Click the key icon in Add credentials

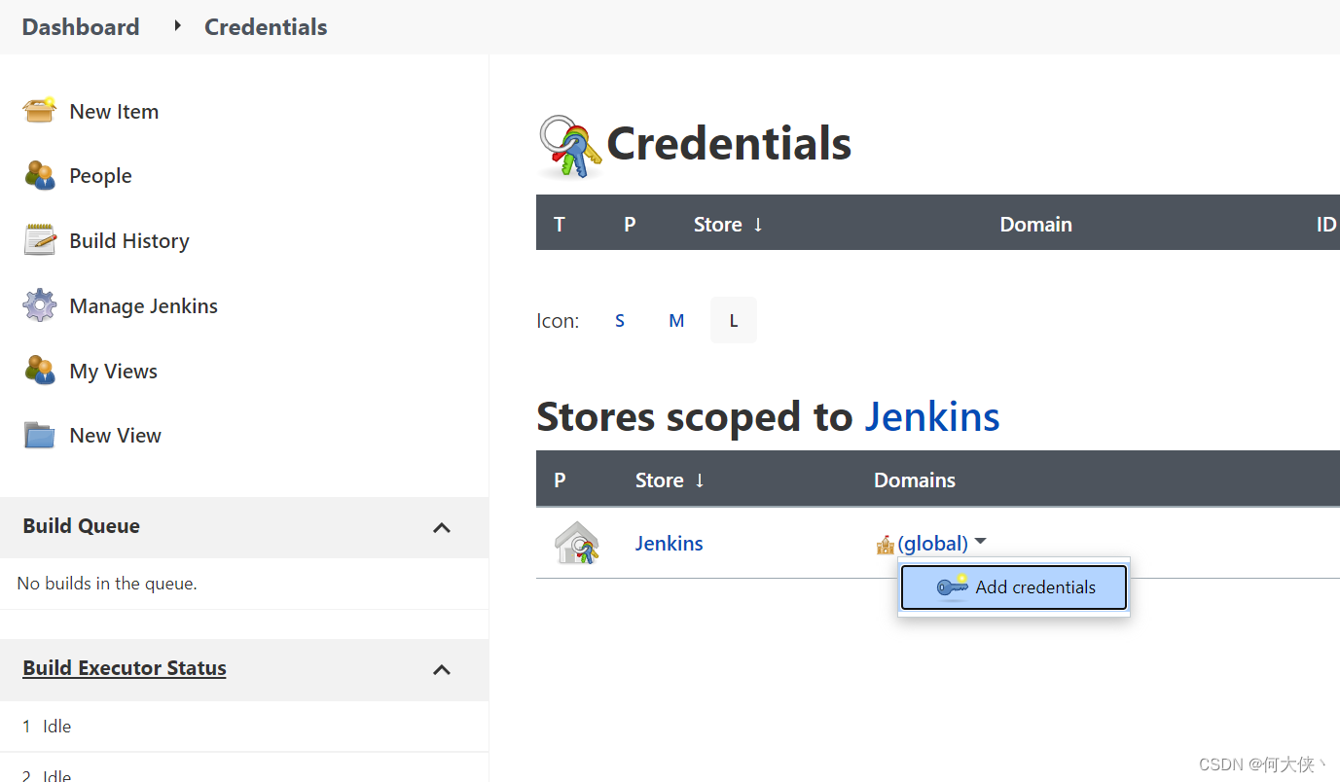(x=952, y=586)
